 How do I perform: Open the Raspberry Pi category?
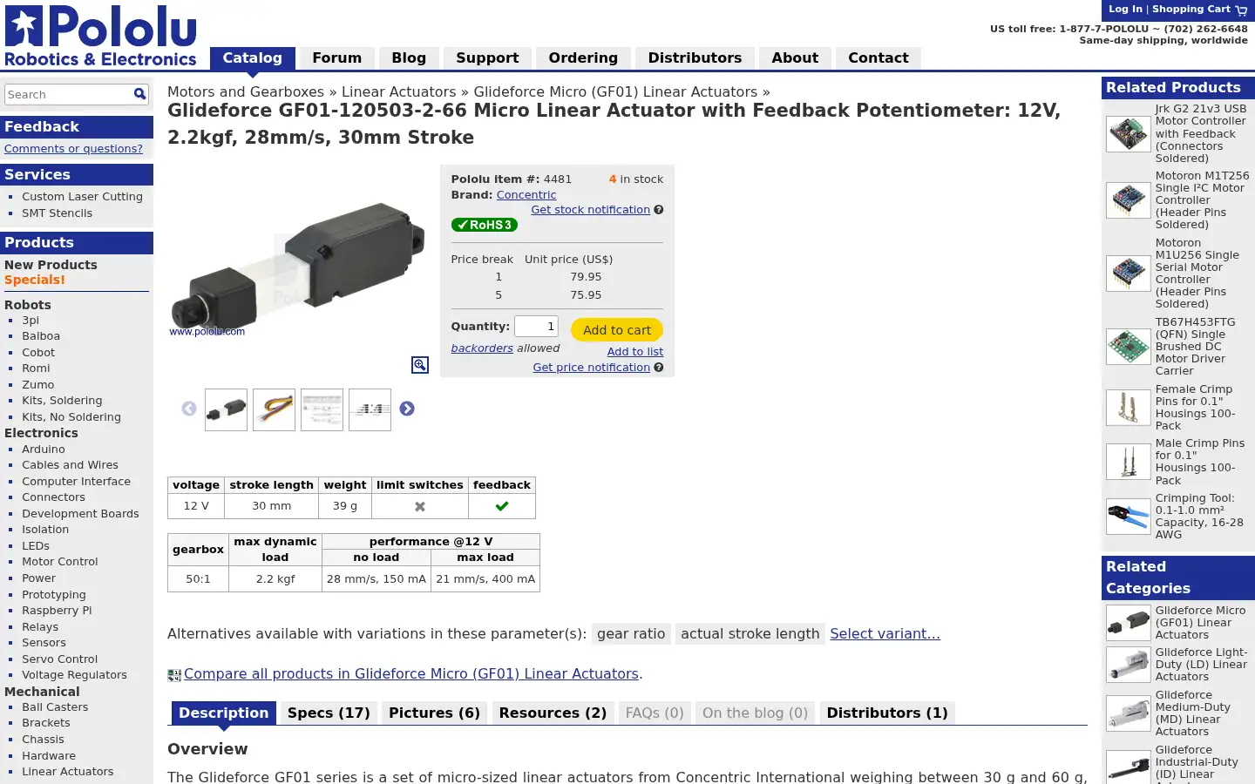click(57, 611)
